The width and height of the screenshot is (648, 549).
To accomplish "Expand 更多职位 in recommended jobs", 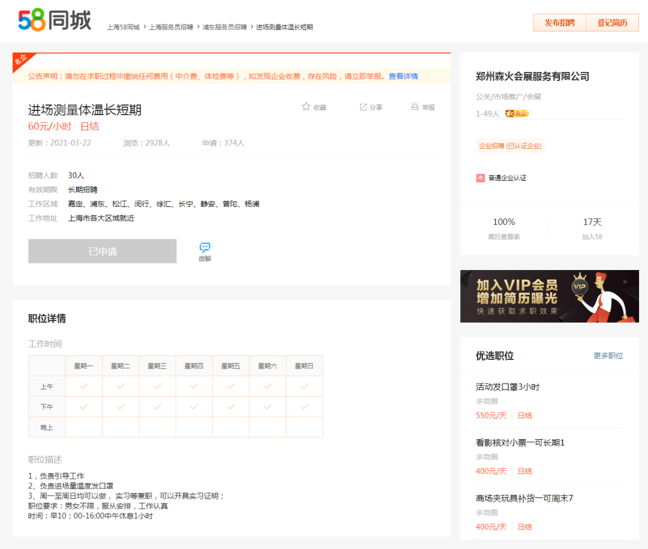I will click(608, 356).
